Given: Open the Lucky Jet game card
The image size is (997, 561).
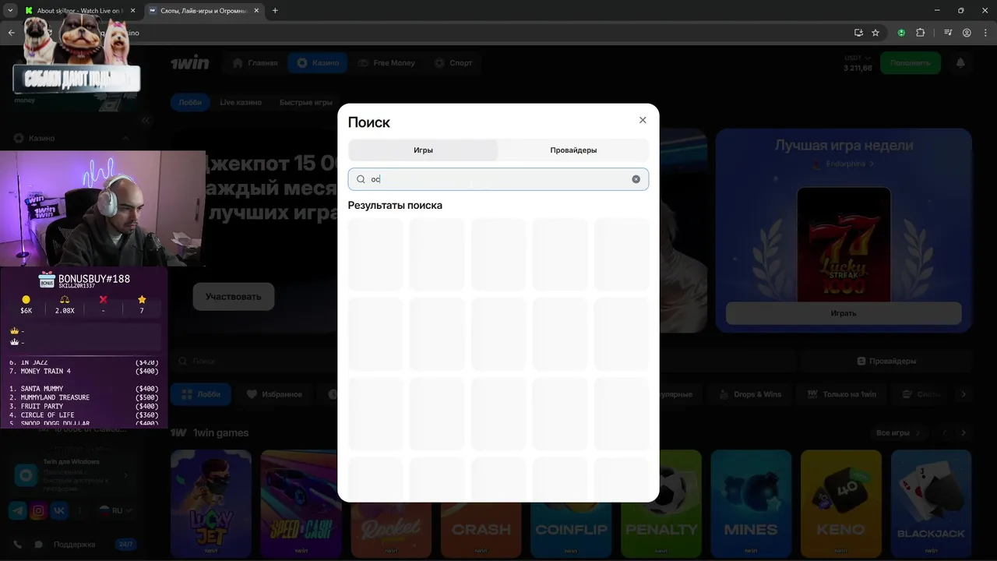Looking at the screenshot, I should pos(211,503).
